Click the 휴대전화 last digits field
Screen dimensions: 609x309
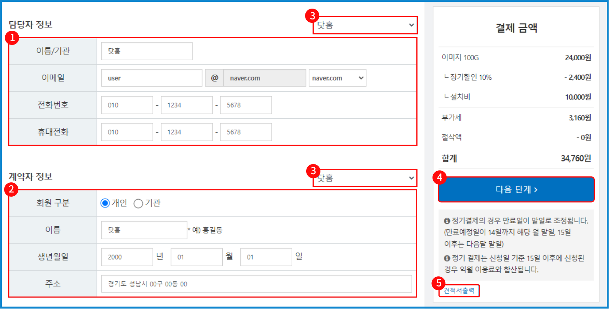tap(245, 132)
